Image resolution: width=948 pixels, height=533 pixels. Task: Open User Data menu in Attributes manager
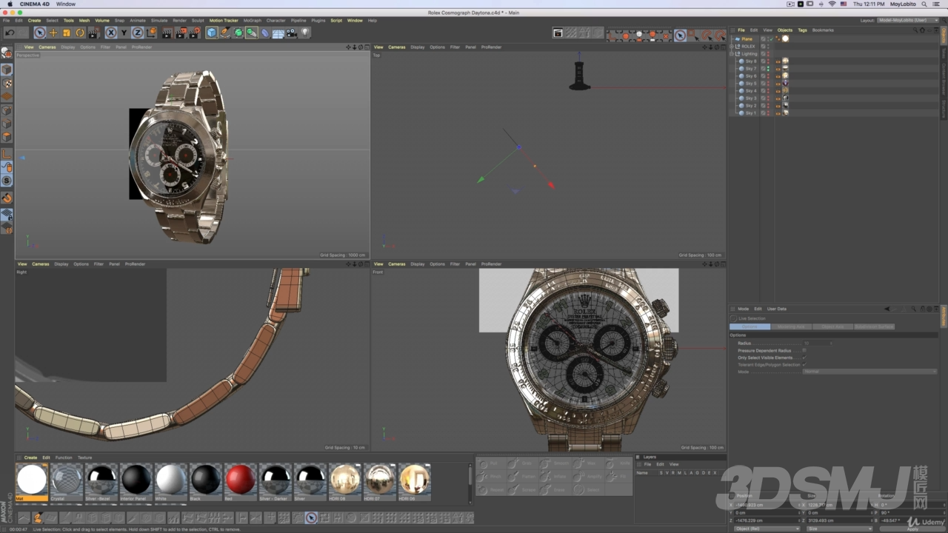(777, 309)
